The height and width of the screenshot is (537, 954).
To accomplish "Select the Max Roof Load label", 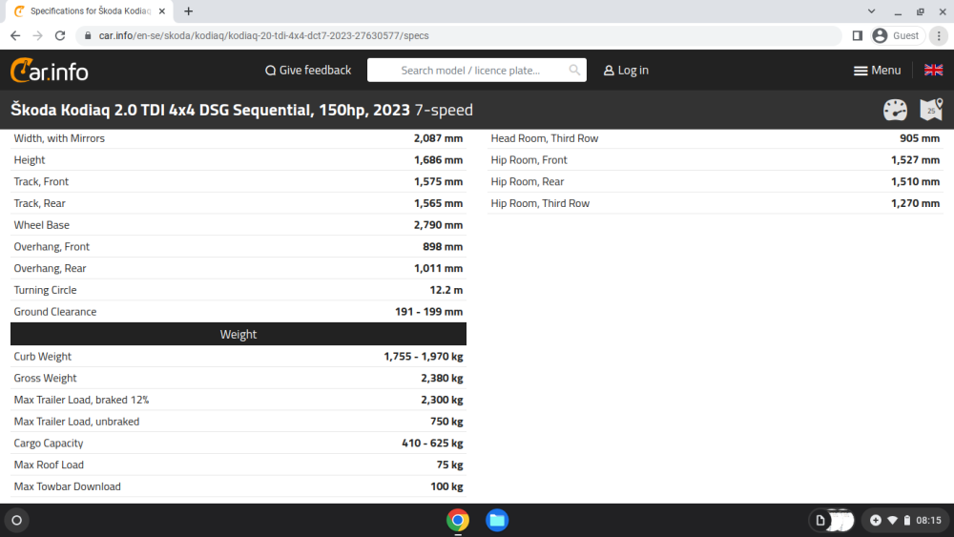I will (49, 465).
